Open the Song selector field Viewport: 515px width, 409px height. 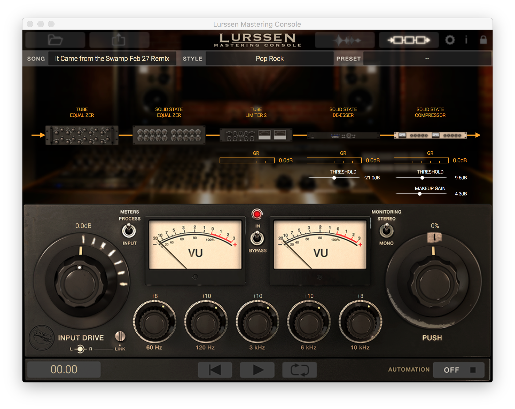click(x=112, y=58)
